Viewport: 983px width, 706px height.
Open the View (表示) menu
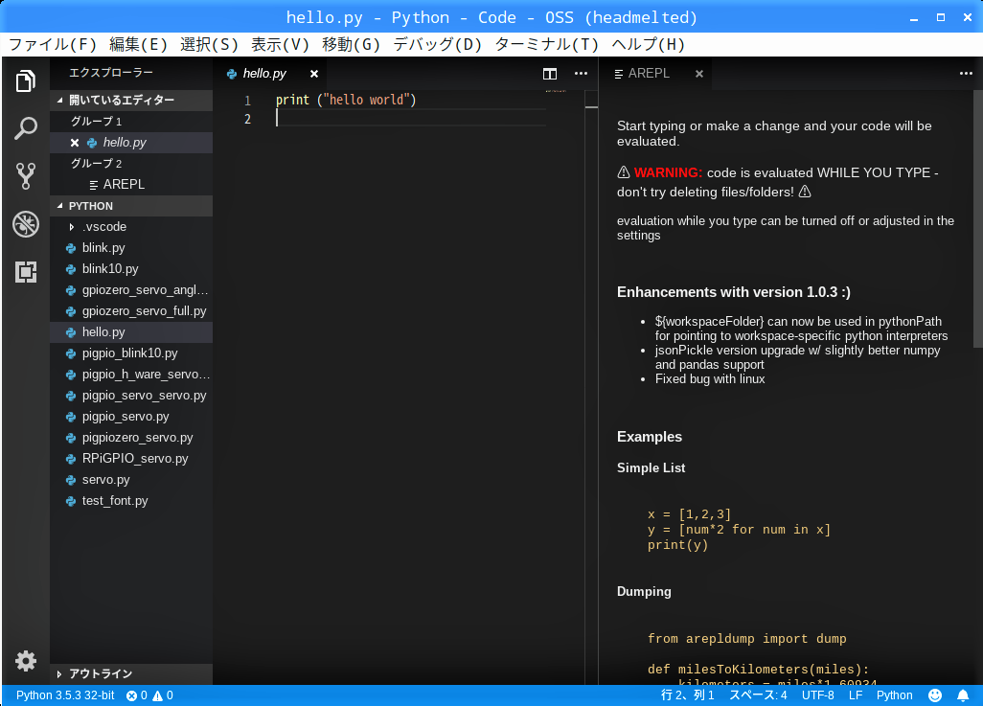280,44
